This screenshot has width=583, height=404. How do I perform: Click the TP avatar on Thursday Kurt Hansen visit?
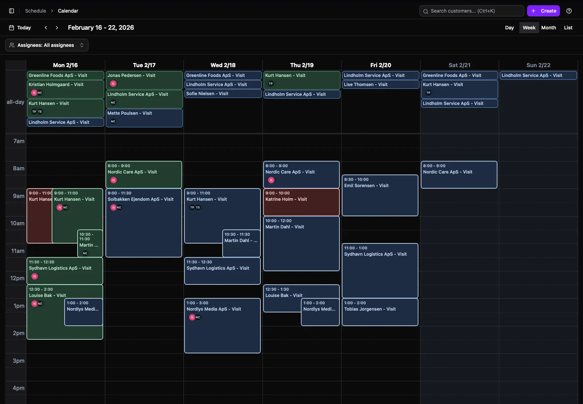271,84
